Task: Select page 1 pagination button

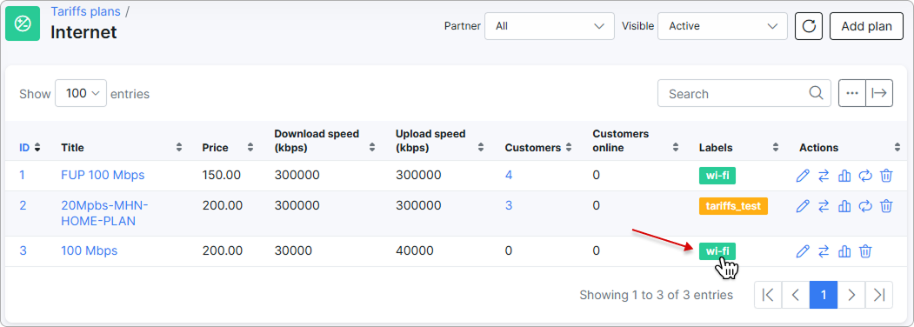Action: pos(824,295)
